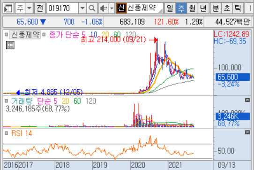
Task: Click the volume 단순 5 moving average label
Action: pos(47,101)
